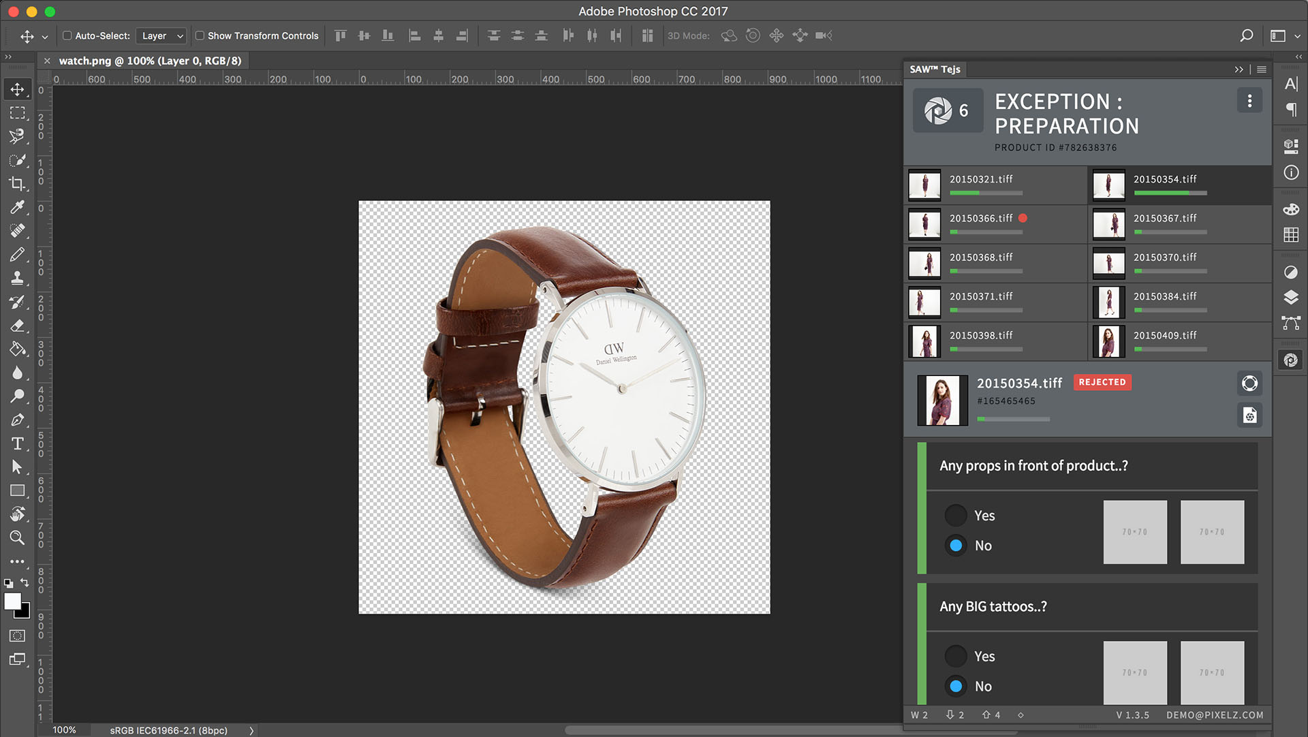Select Yes for props in front of product
Image resolution: width=1308 pixels, height=737 pixels.
(x=956, y=516)
